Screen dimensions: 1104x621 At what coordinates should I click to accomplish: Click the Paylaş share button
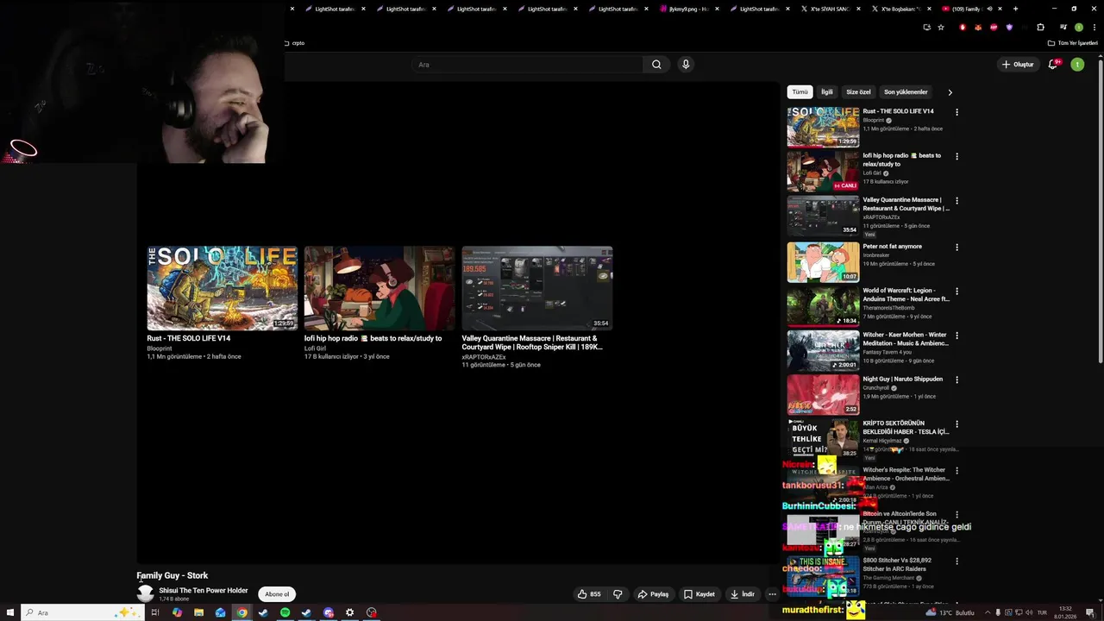click(653, 594)
